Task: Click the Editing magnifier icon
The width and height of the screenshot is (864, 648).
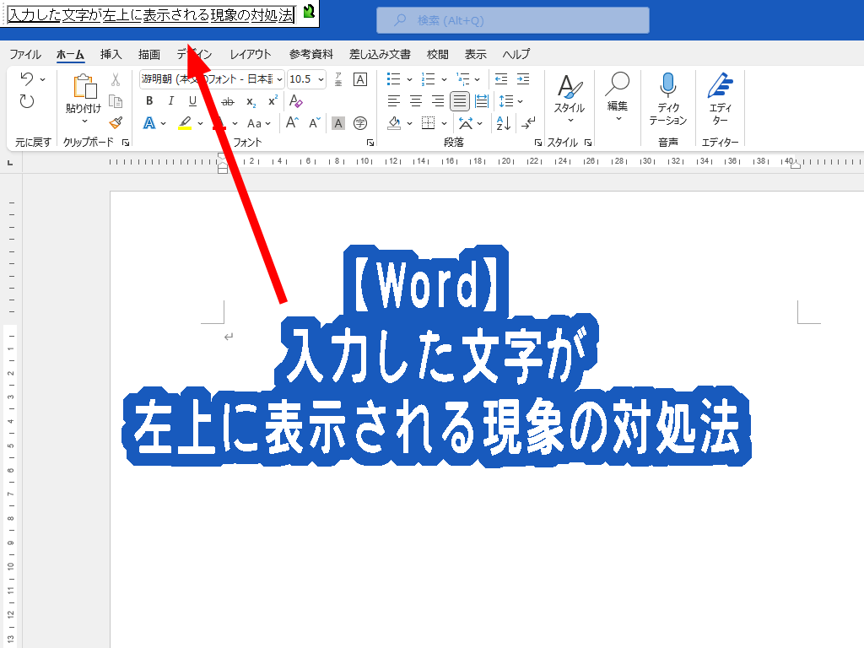Action: click(617, 84)
